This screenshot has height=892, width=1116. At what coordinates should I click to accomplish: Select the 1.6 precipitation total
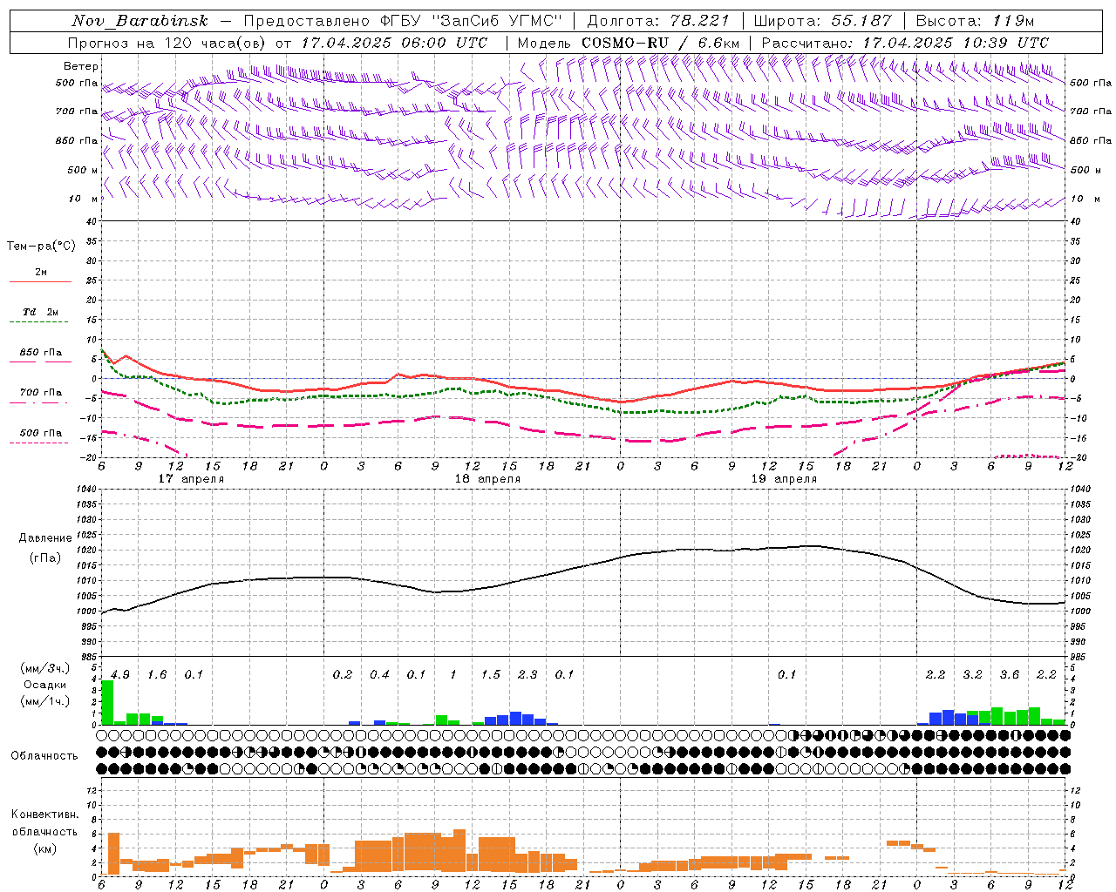[x=157, y=675]
